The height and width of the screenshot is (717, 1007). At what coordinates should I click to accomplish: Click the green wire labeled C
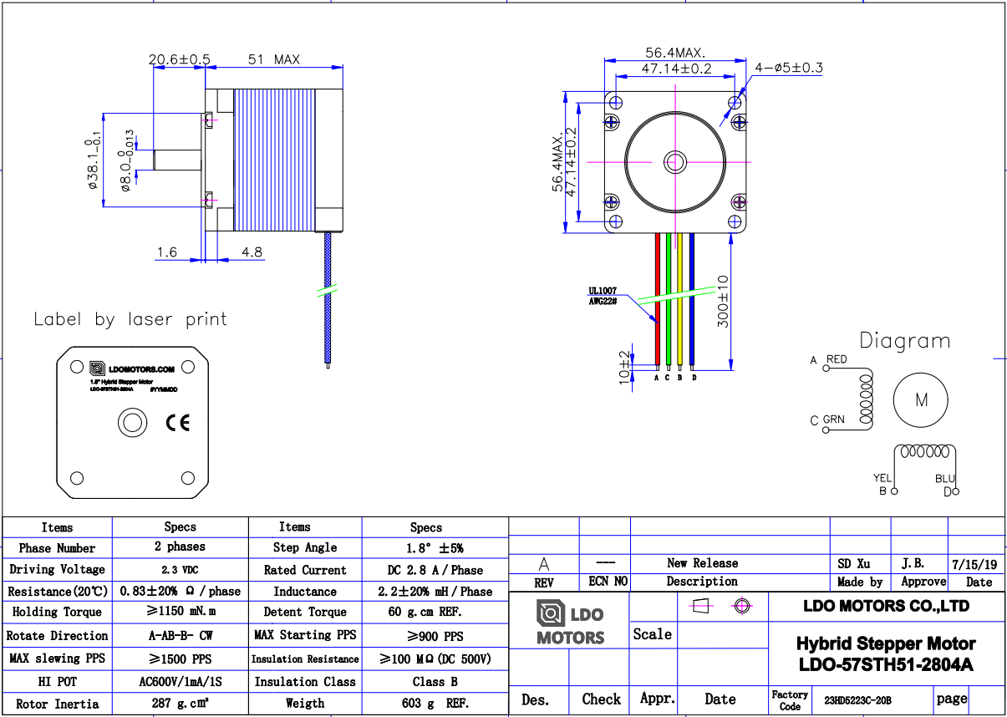pos(669,301)
